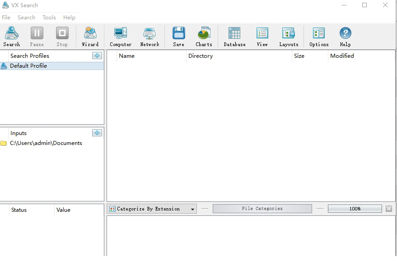Image resolution: width=397 pixels, height=266 pixels.
Task: Expand the Categorize By Extension dropdown
Action: [192, 209]
